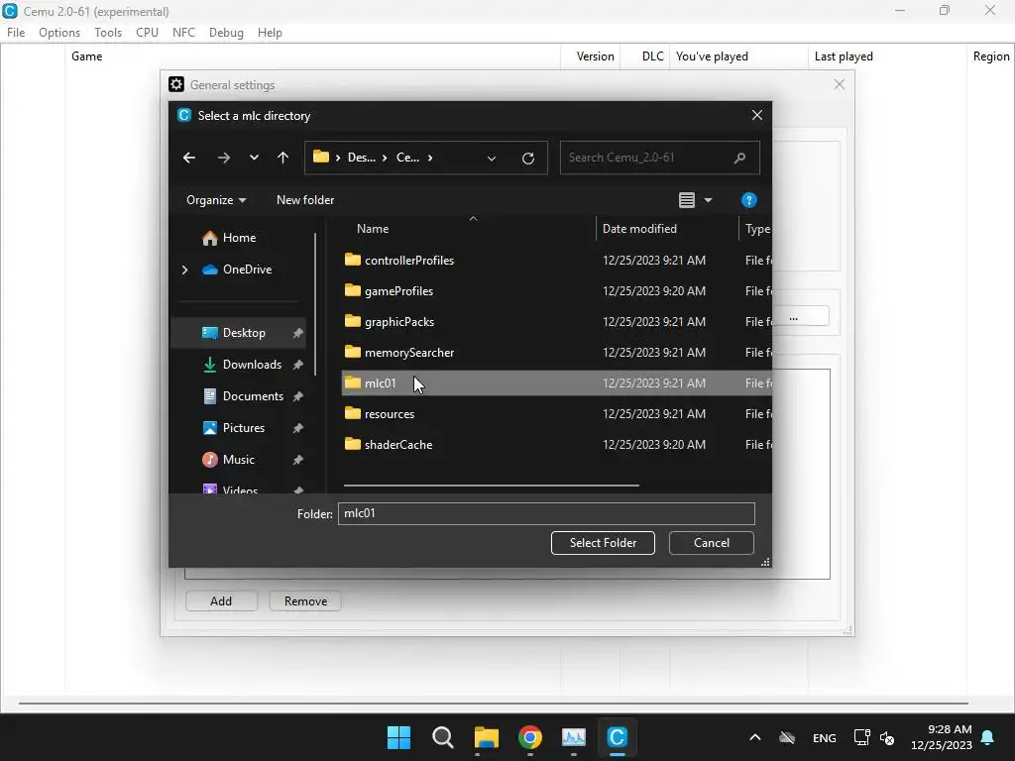Open view options dropdown arrow

(708, 200)
